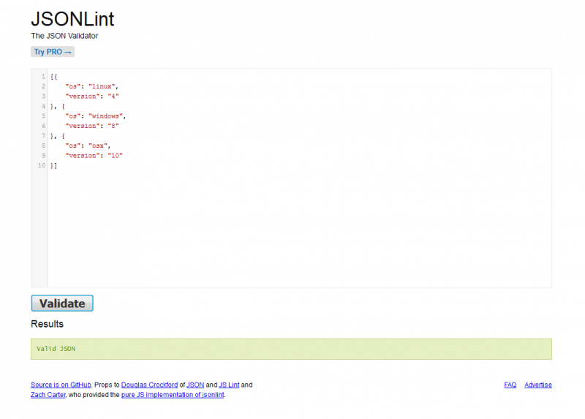Open the Advertise link
Image resolution: width=585 pixels, height=419 pixels.
(x=537, y=385)
